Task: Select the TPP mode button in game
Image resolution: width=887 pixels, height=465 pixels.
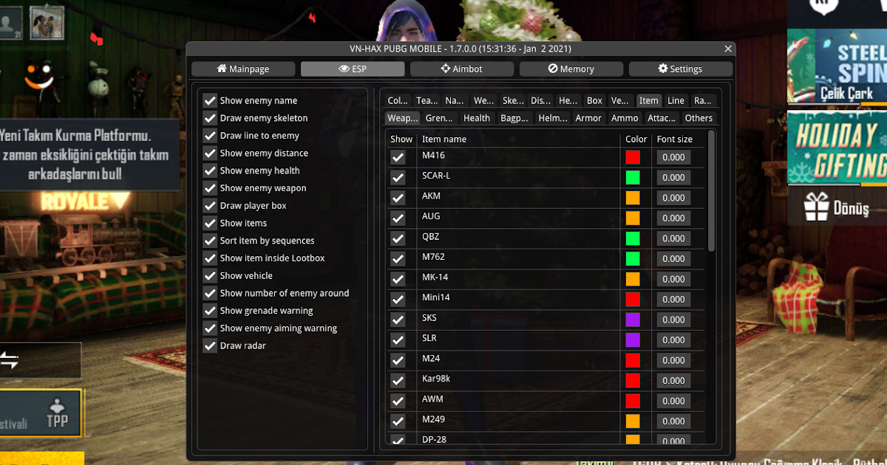Action: point(57,413)
